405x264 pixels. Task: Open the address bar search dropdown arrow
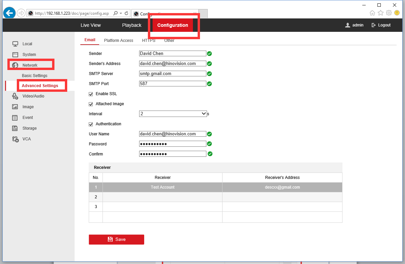(x=121, y=13)
